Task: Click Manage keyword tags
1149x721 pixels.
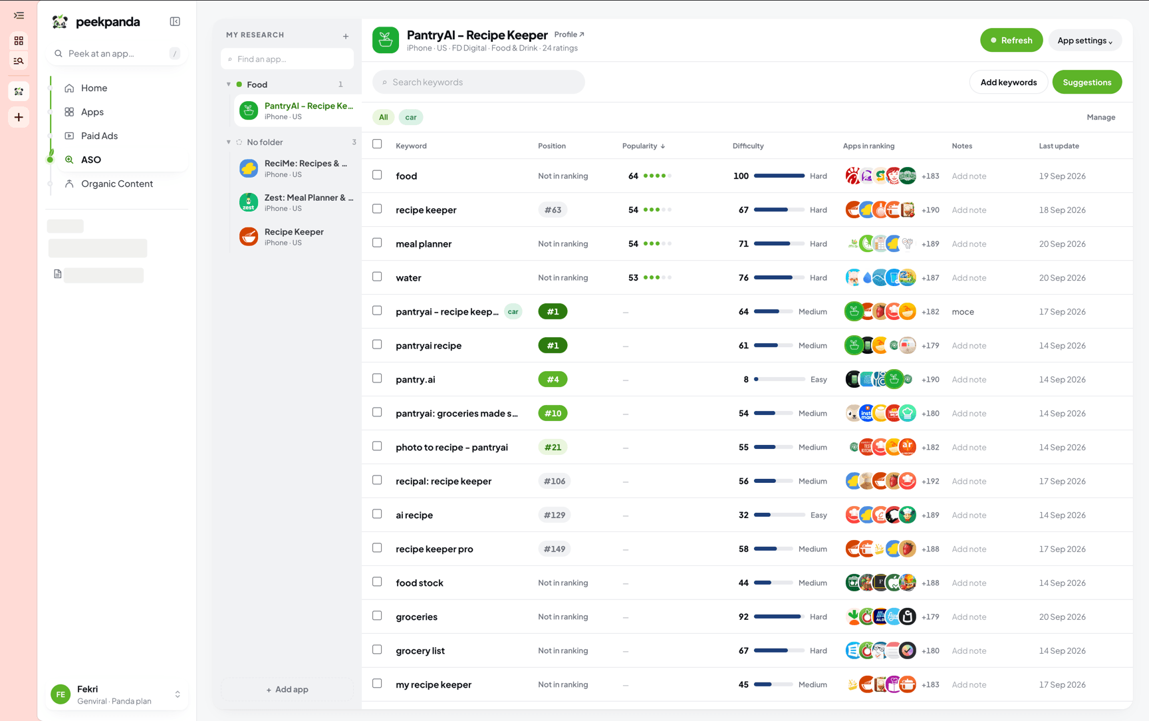Action: [x=1100, y=117]
